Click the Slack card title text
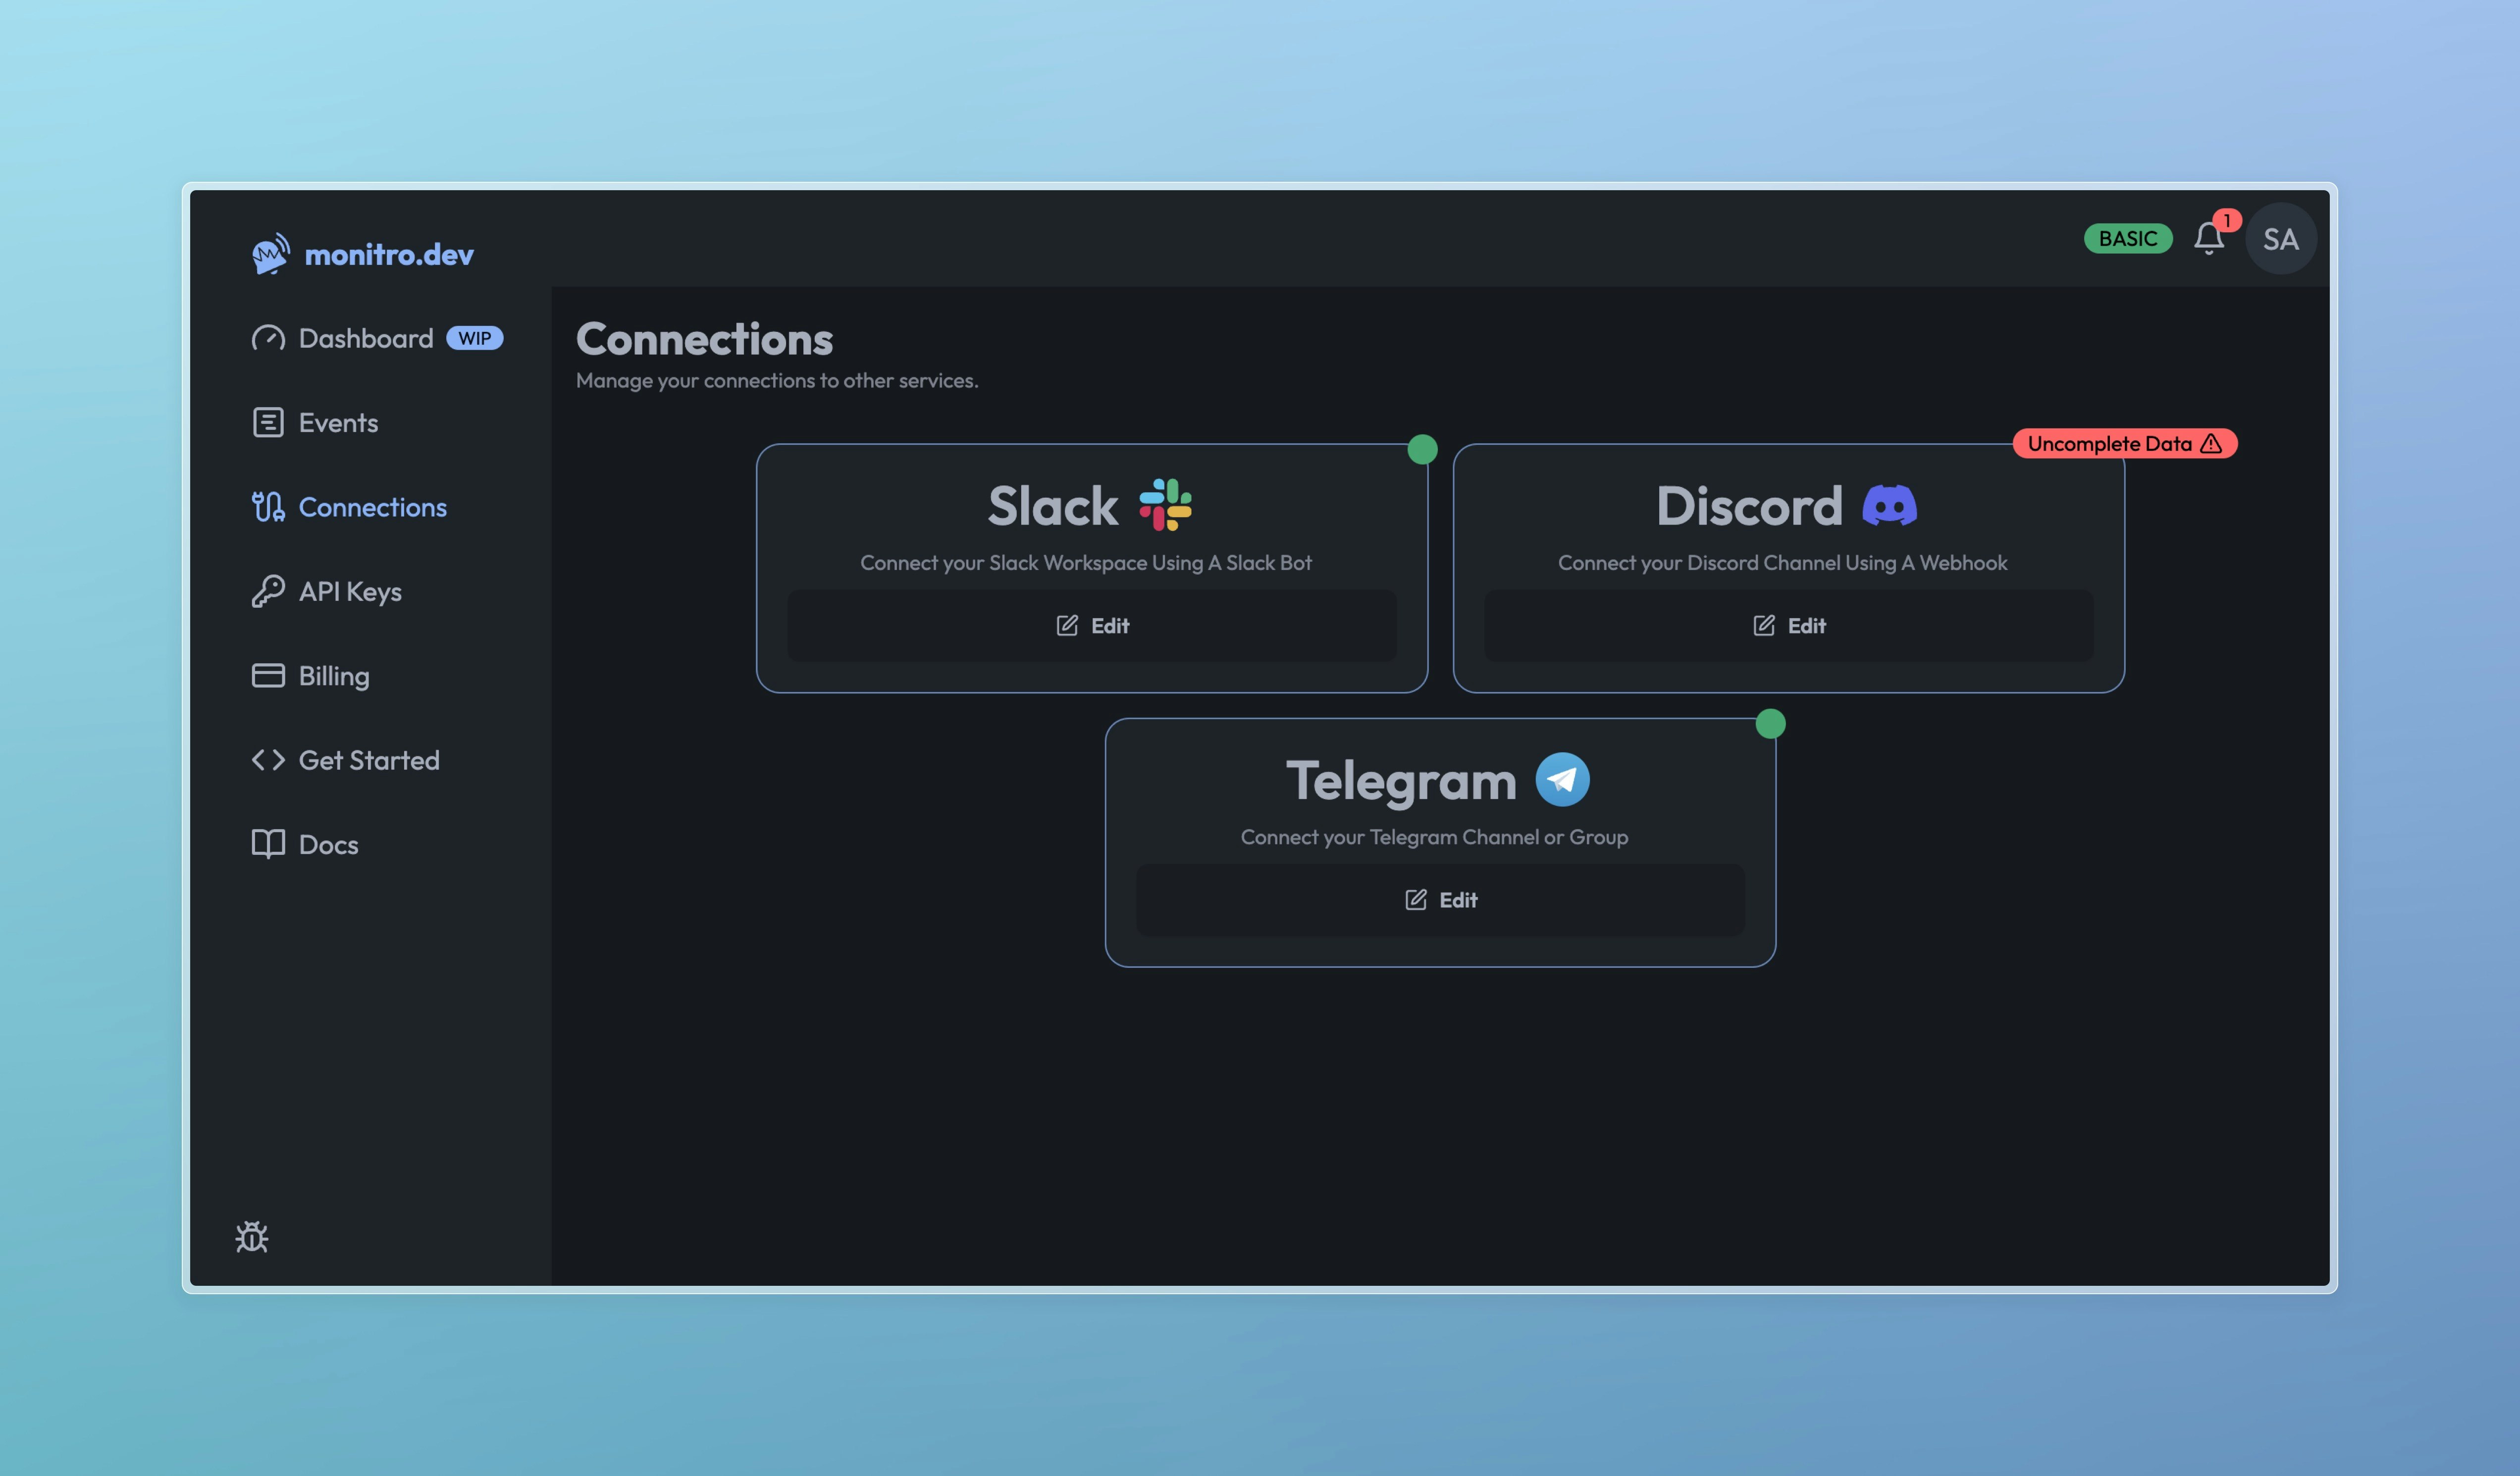This screenshot has height=1476, width=2520. [x=1053, y=505]
